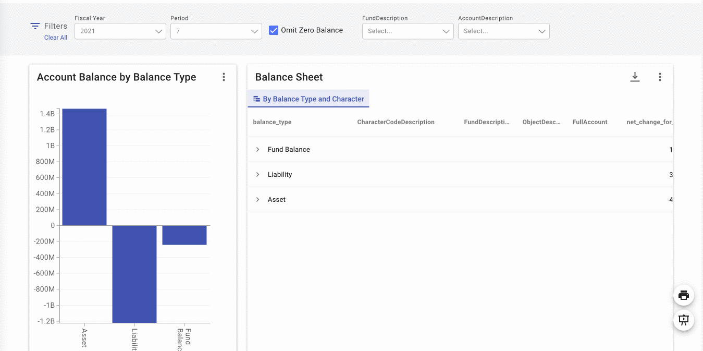Viewport: 703px width, 351px height.
Task: Click the FundDescription table column header
Action: (x=487, y=122)
